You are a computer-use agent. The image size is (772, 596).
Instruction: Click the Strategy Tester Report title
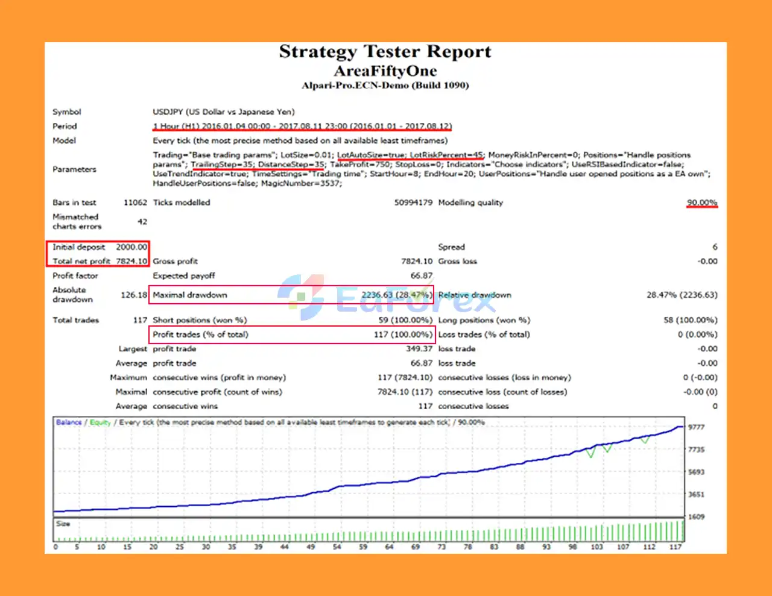(x=385, y=52)
